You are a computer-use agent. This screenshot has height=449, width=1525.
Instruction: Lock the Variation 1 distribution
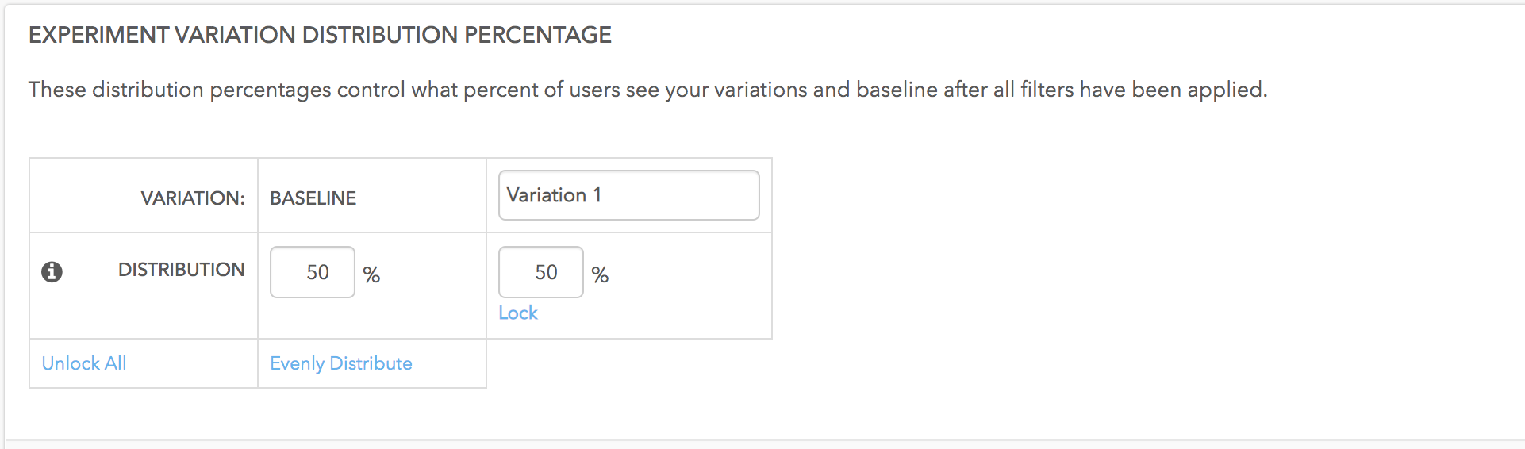517,313
